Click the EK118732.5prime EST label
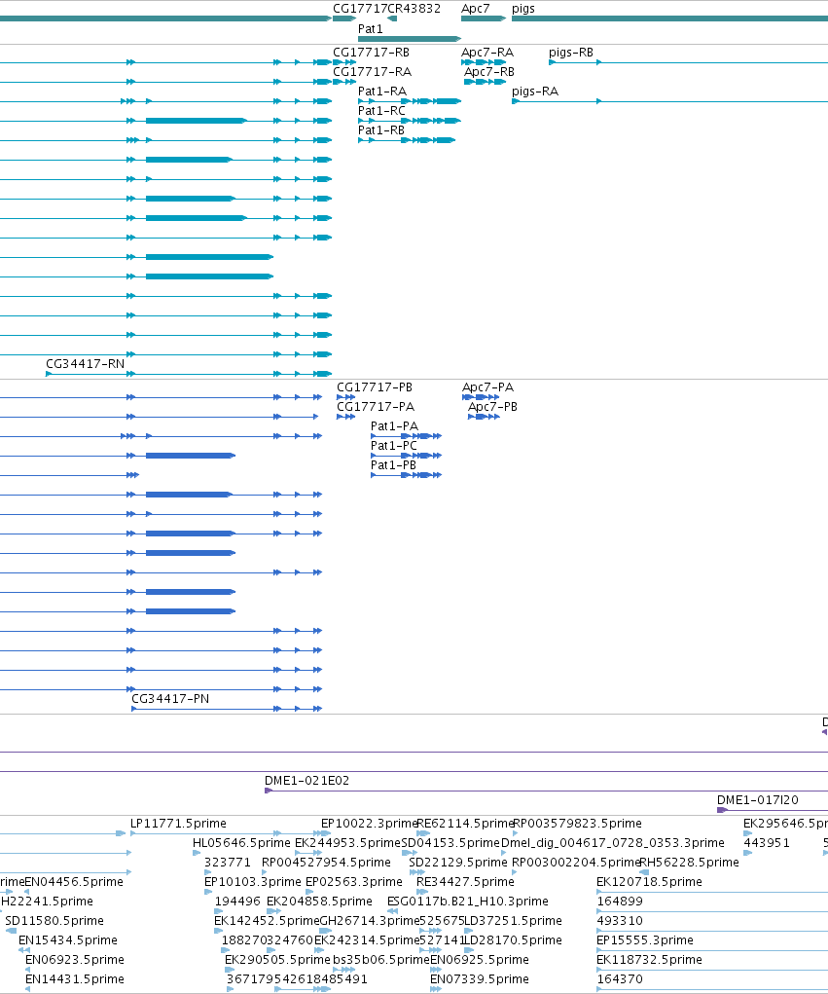 (x=649, y=960)
